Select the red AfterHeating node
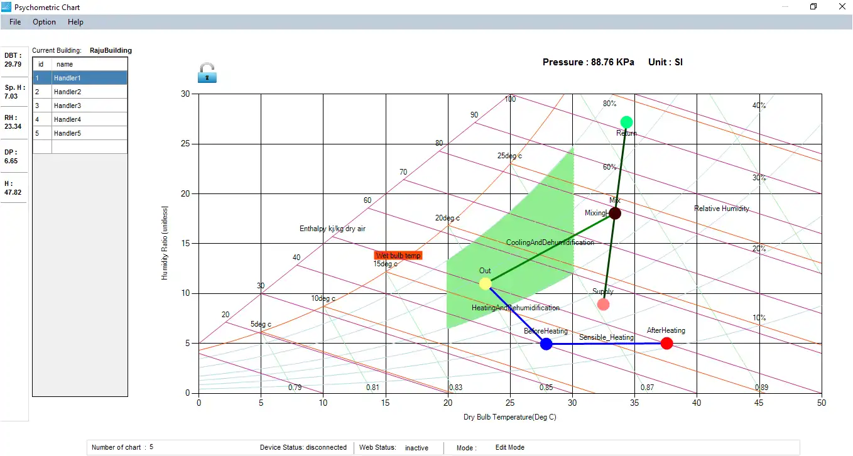Image resolution: width=853 pixels, height=456 pixels. click(667, 344)
